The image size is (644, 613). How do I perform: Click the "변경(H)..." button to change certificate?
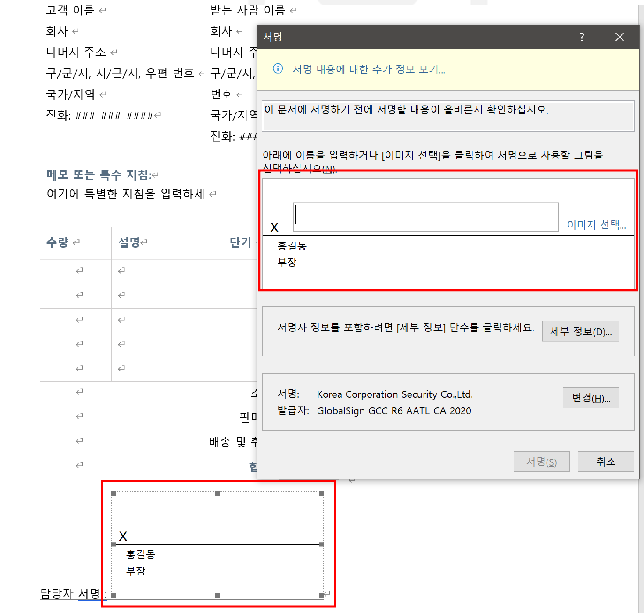(591, 398)
